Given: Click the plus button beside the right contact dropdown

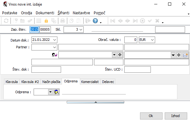Looking at the screenshot, I should pos(179,55).
